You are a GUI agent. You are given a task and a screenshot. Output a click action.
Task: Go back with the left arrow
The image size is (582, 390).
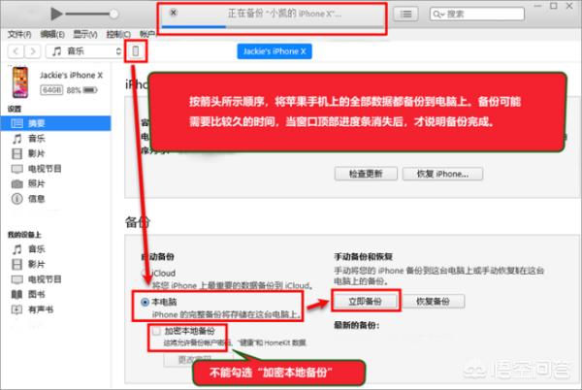point(16,51)
